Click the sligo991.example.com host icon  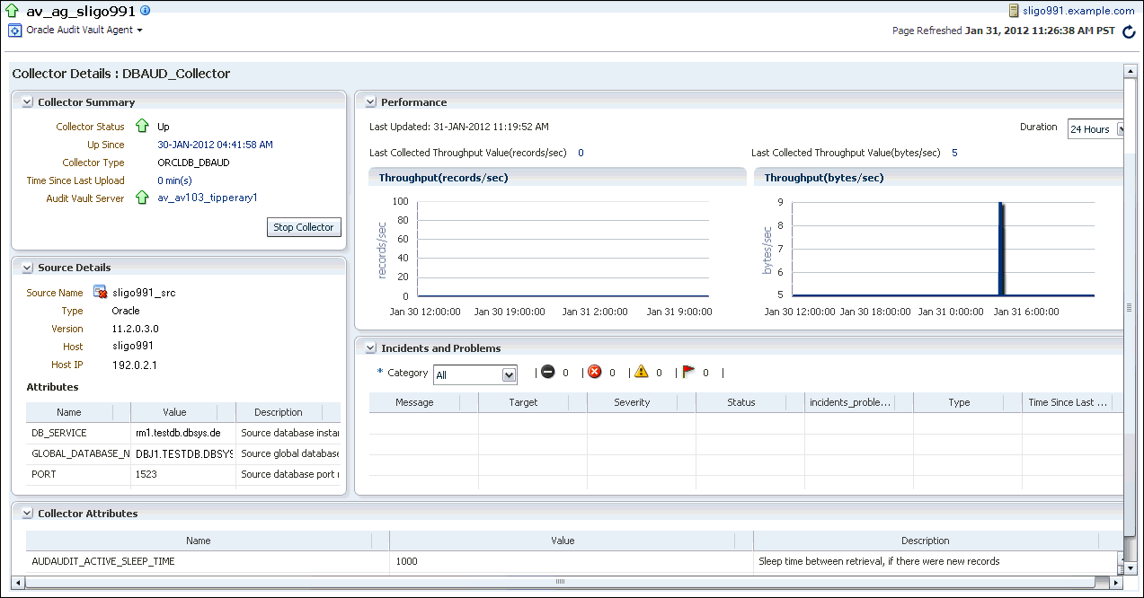(x=1014, y=11)
